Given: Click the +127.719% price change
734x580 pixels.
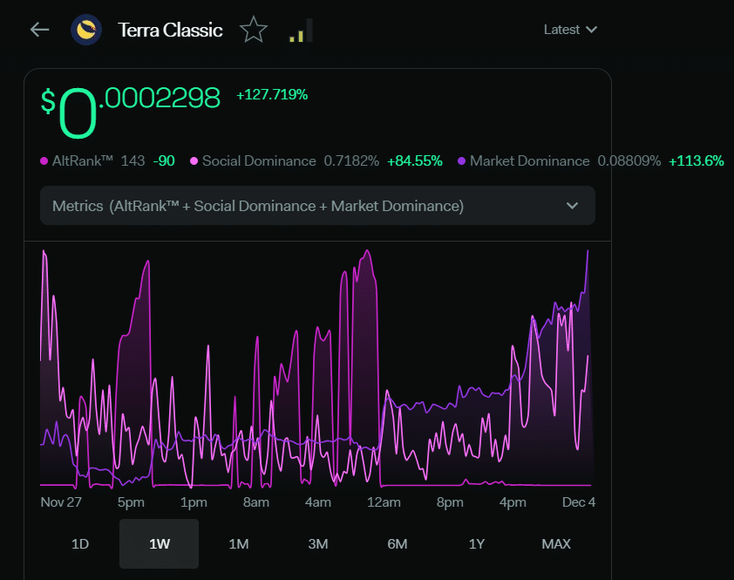Looking at the screenshot, I should pyautogui.click(x=272, y=95).
